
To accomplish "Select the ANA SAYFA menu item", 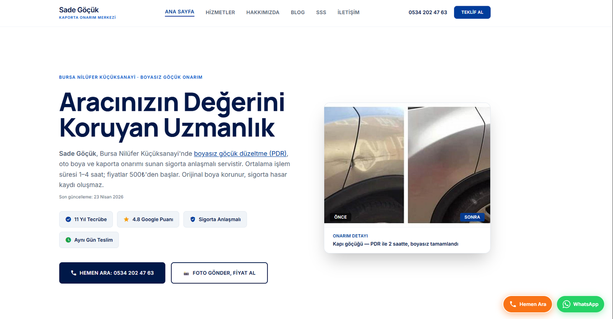I will pyautogui.click(x=180, y=12).
